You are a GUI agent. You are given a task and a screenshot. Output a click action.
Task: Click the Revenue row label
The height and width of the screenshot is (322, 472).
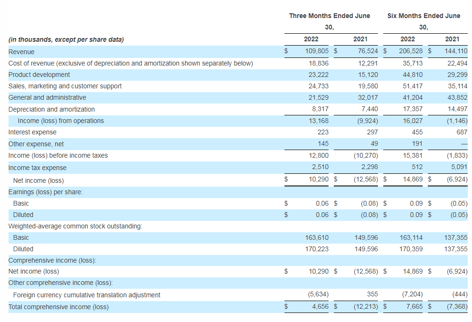click(21, 52)
